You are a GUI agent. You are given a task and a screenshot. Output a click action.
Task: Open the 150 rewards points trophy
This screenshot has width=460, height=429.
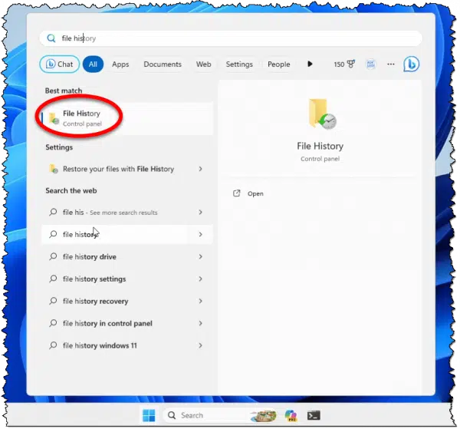point(344,64)
